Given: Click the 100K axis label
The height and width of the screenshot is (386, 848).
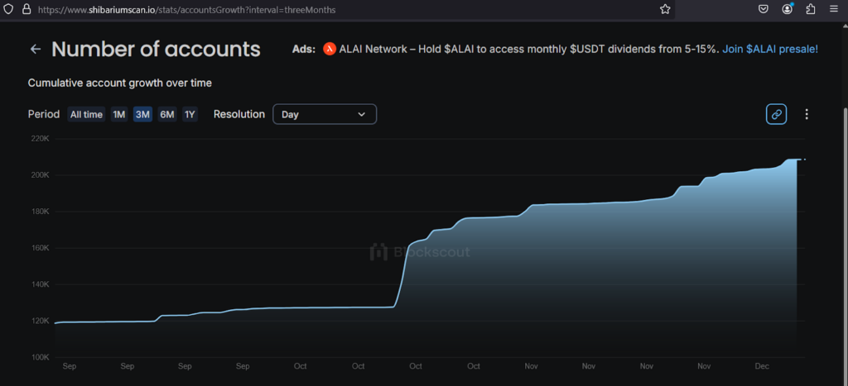Looking at the screenshot, I should tap(41, 357).
